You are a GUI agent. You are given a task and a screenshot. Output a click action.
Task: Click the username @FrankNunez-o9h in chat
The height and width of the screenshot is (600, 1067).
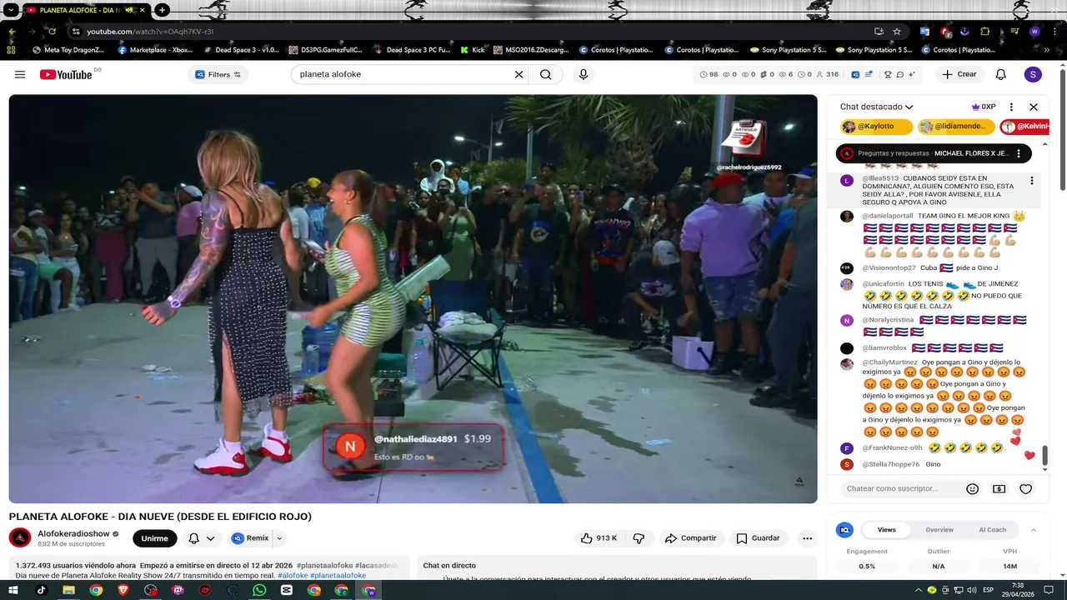pos(892,448)
